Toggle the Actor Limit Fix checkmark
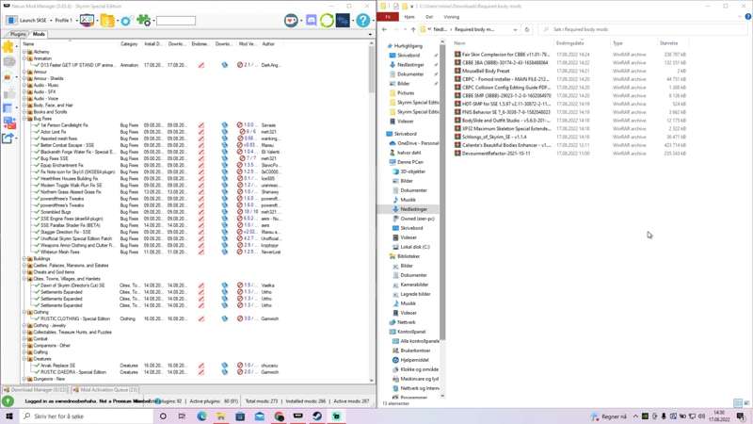Screen dimensions: 753x424 pyautogui.click(x=37, y=132)
